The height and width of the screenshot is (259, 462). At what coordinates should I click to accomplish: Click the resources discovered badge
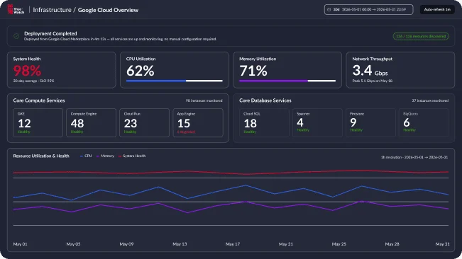pos(421,36)
